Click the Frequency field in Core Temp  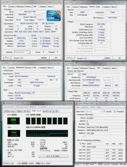point(105,130)
